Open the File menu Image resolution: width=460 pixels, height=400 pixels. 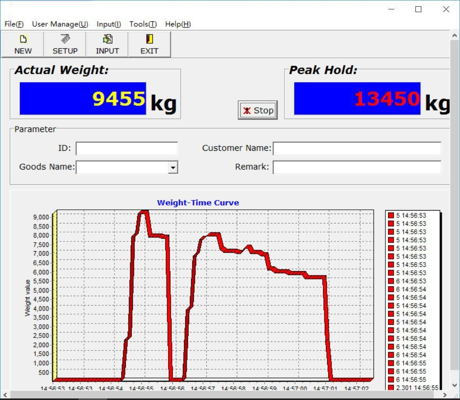tap(14, 24)
